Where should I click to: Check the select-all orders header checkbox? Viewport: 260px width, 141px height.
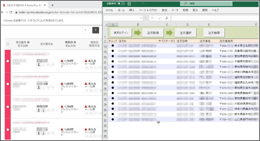(8, 44)
